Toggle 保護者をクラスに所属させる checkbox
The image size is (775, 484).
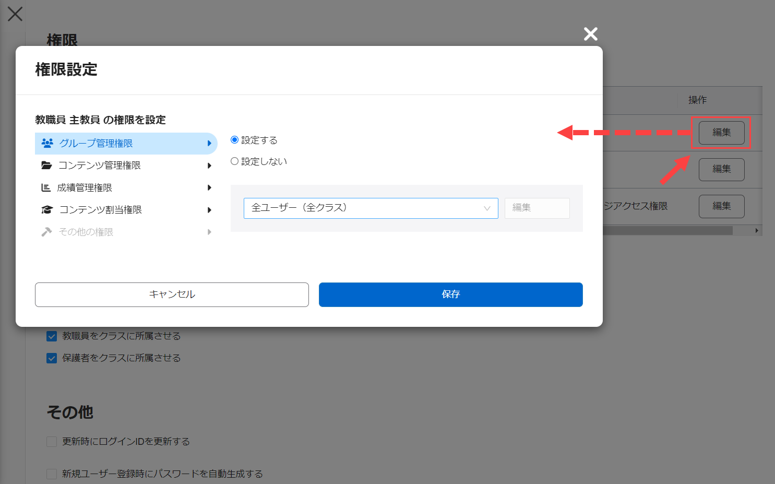(x=52, y=358)
